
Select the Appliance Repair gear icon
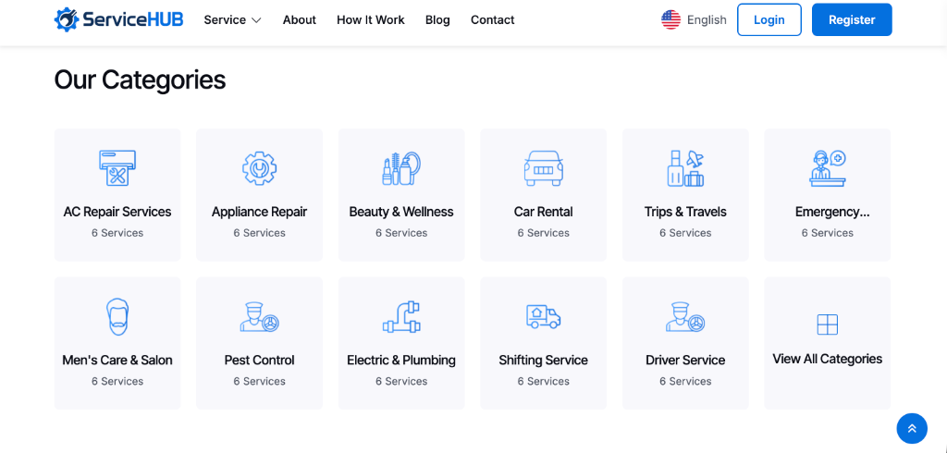[259, 168]
